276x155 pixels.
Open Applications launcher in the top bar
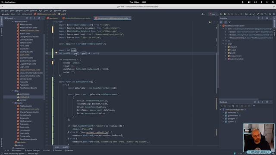coord(9,2)
